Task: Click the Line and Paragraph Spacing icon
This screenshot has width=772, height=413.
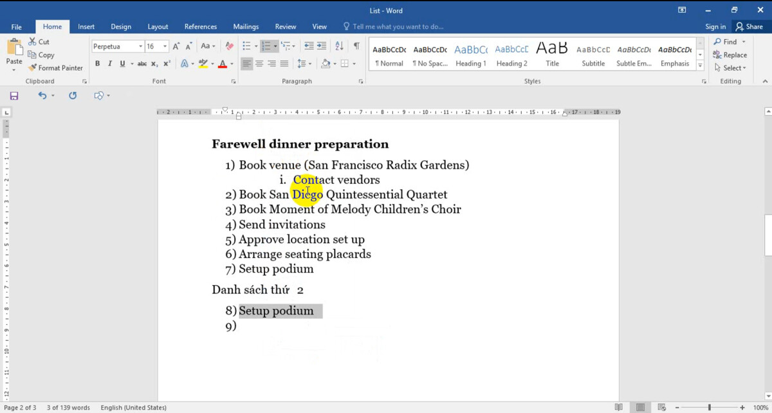Action: pos(301,64)
